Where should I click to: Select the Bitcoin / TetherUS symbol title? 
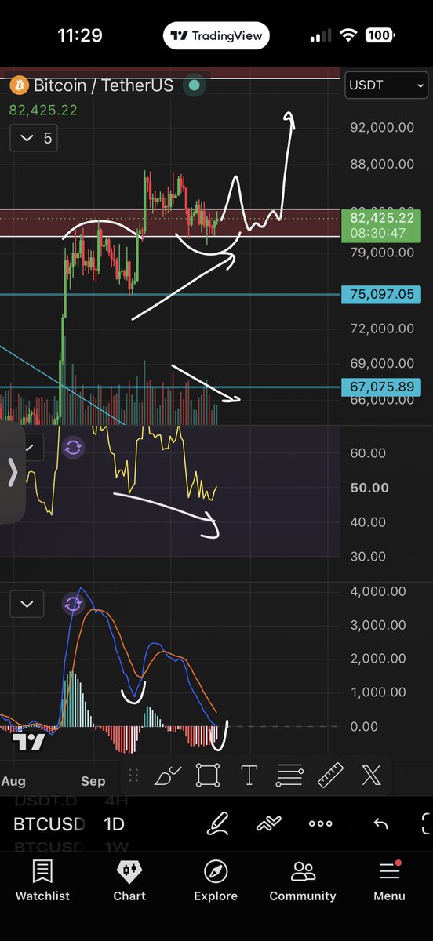104,85
